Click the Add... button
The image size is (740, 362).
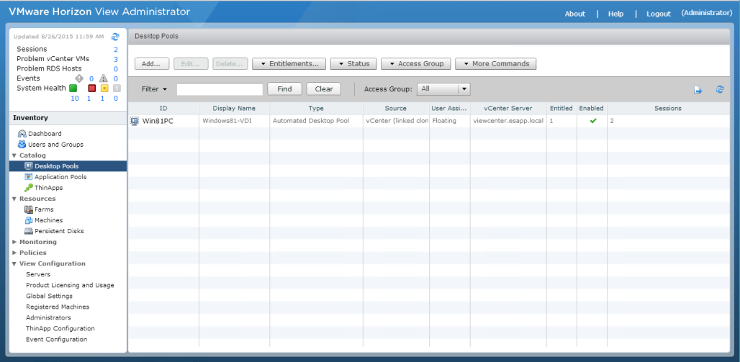click(151, 64)
